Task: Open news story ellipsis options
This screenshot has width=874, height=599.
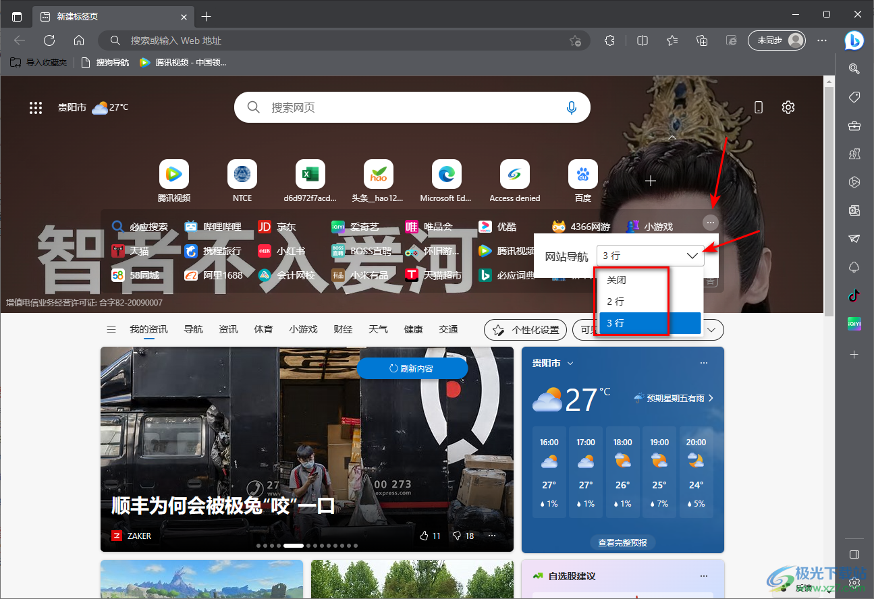Action: pyautogui.click(x=492, y=536)
